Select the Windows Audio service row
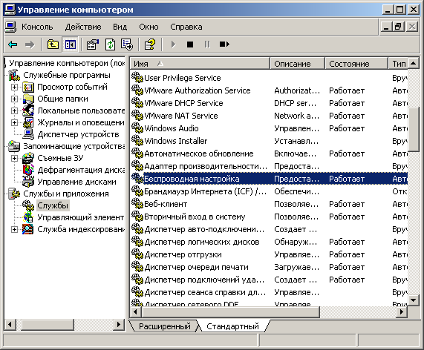The width and height of the screenshot is (424, 350). 269,128
